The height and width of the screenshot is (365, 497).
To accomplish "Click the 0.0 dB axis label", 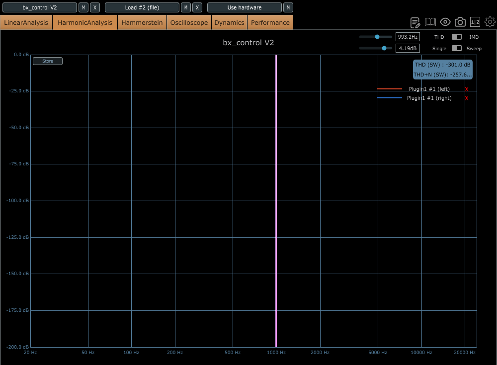I will (21, 55).
